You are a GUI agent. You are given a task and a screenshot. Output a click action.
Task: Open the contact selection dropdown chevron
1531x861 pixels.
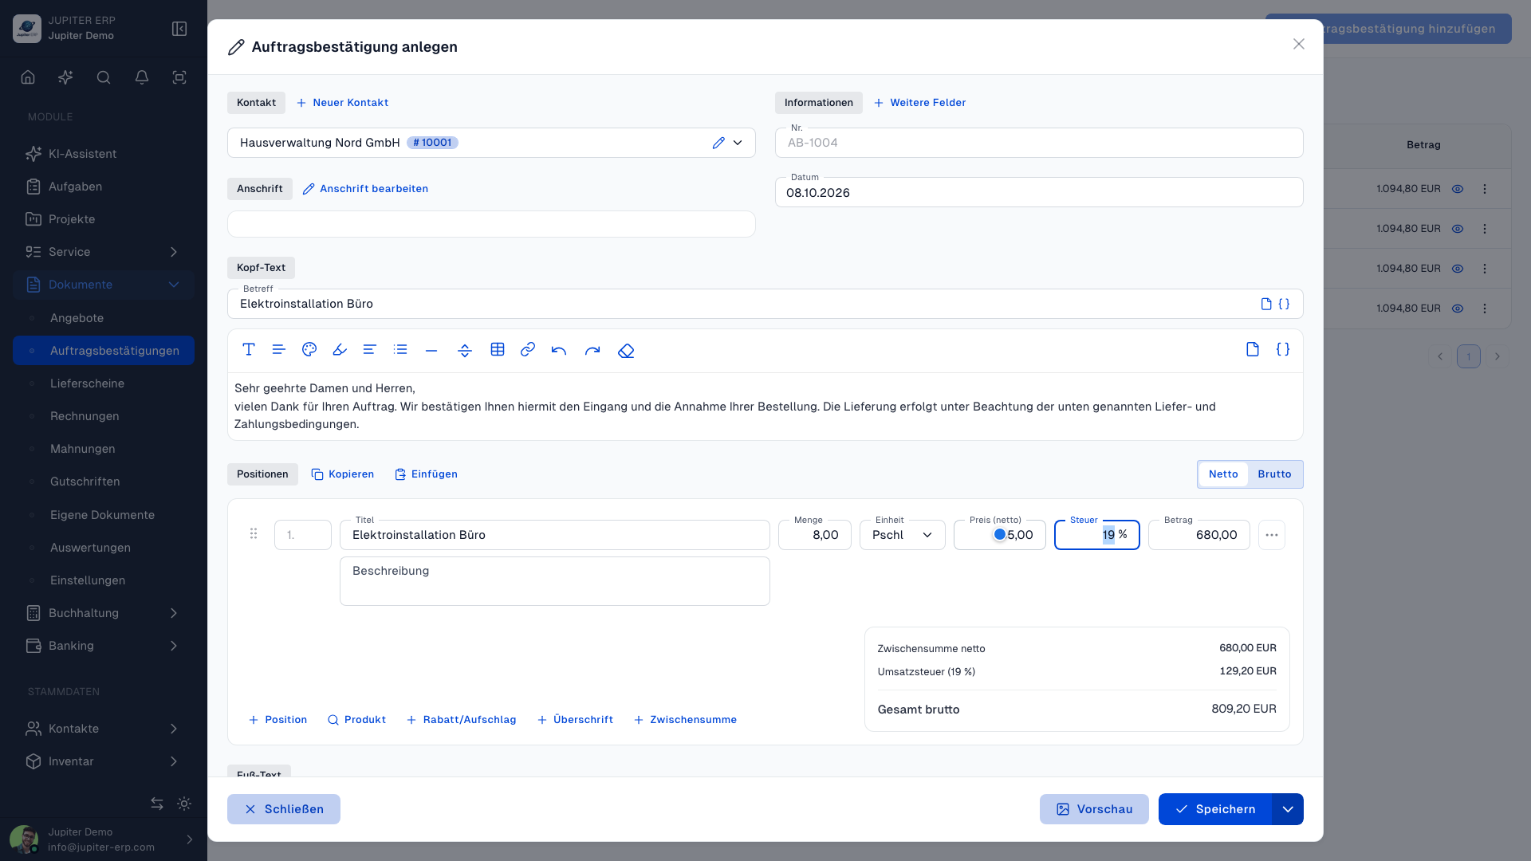point(738,143)
